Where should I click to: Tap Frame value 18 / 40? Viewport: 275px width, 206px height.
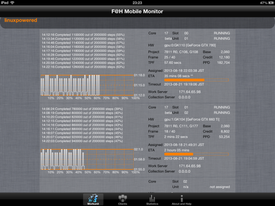pyautogui.click(x=170, y=131)
